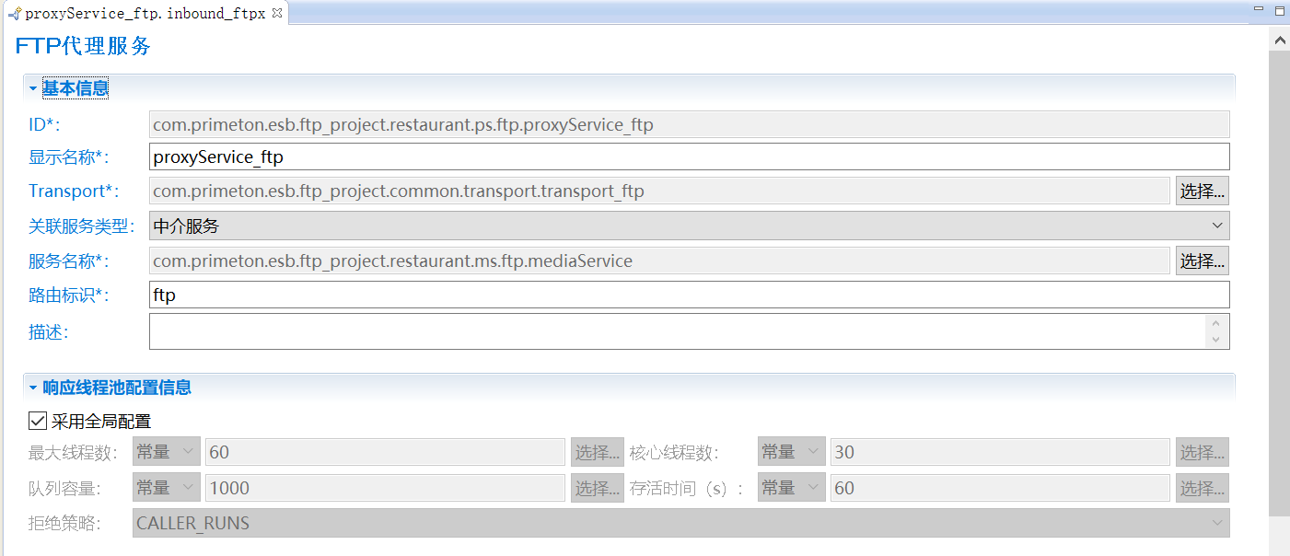Collapse the 响应线程池配置信息 section
This screenshot has width=1290, height=556.
(x=33, y=388)
